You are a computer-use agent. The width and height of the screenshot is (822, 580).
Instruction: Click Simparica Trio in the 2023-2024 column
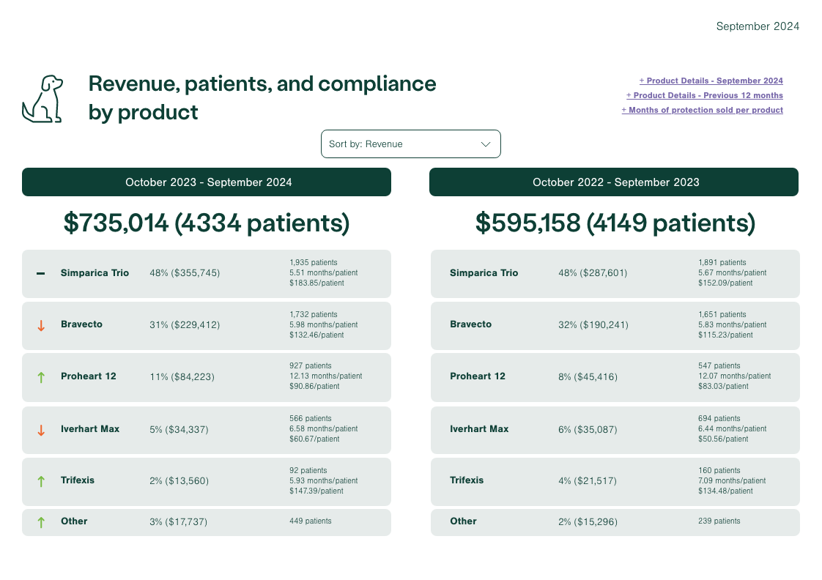(95, 273)
